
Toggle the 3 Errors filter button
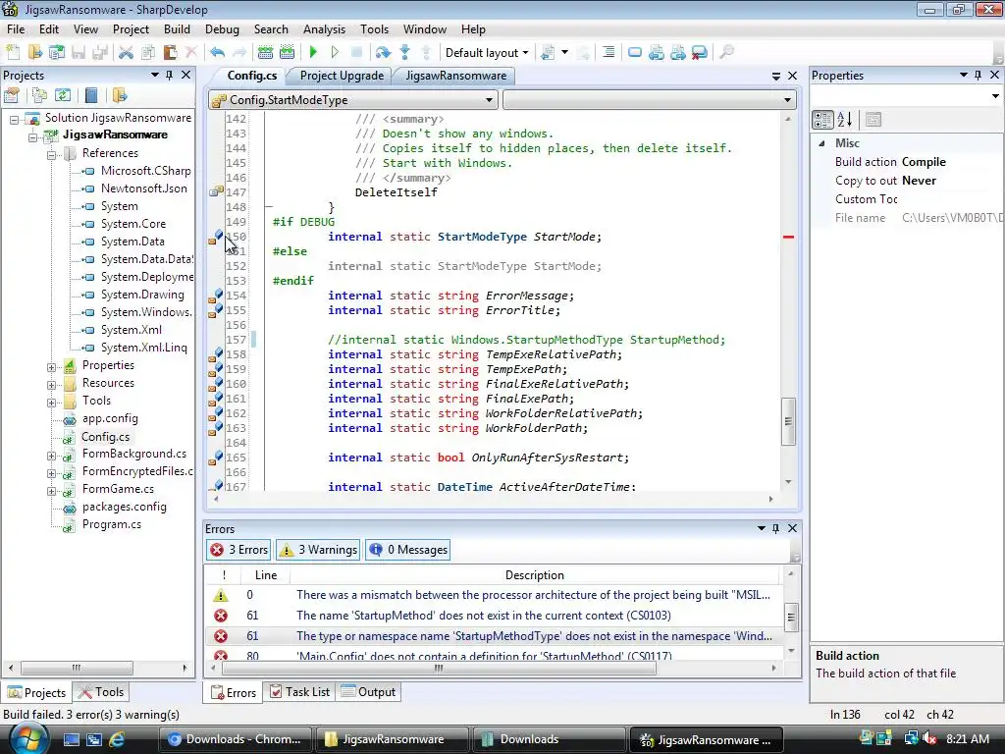238,550
